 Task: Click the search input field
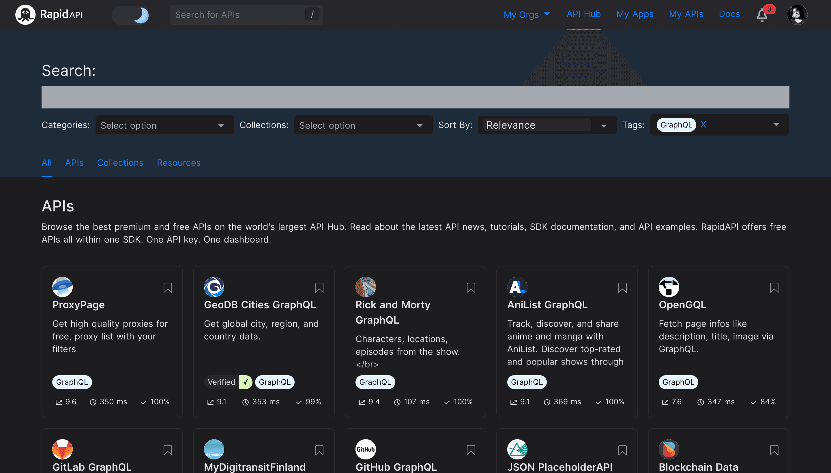415,97
